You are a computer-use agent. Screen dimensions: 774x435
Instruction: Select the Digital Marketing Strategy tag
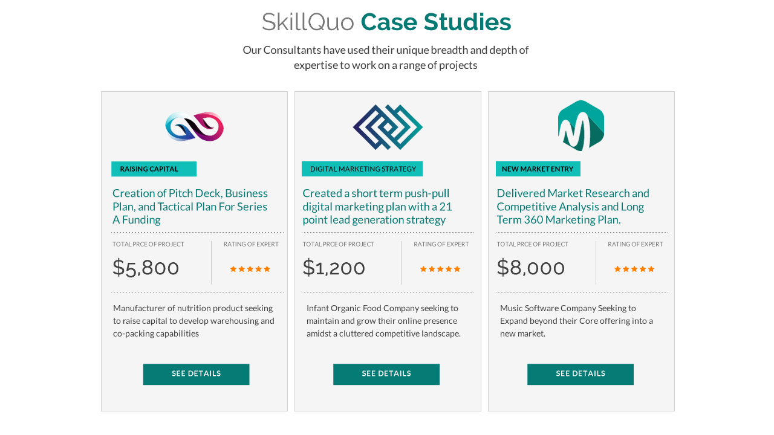[362, 169]
